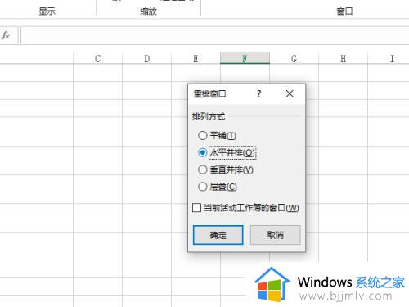
Task: Click the 取消 button
Action: tap(276, 235)
